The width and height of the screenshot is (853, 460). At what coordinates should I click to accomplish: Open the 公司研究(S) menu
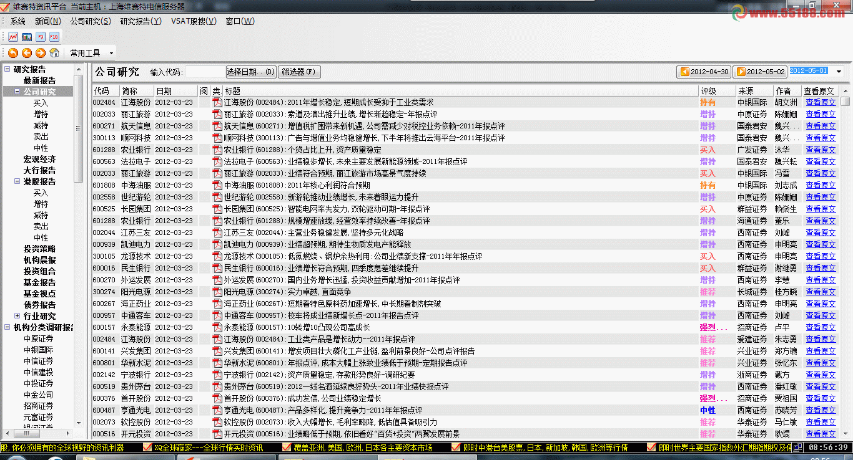91,21
